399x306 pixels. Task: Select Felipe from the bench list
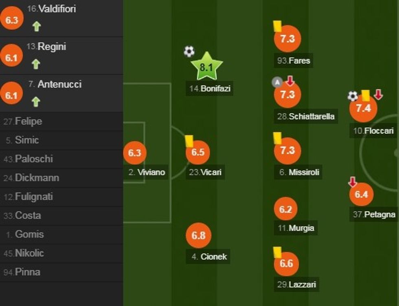tap(28, 121)
